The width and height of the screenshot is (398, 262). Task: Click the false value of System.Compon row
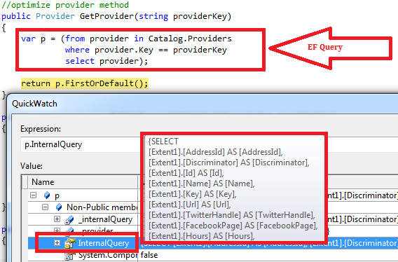[x=149, y=255]
